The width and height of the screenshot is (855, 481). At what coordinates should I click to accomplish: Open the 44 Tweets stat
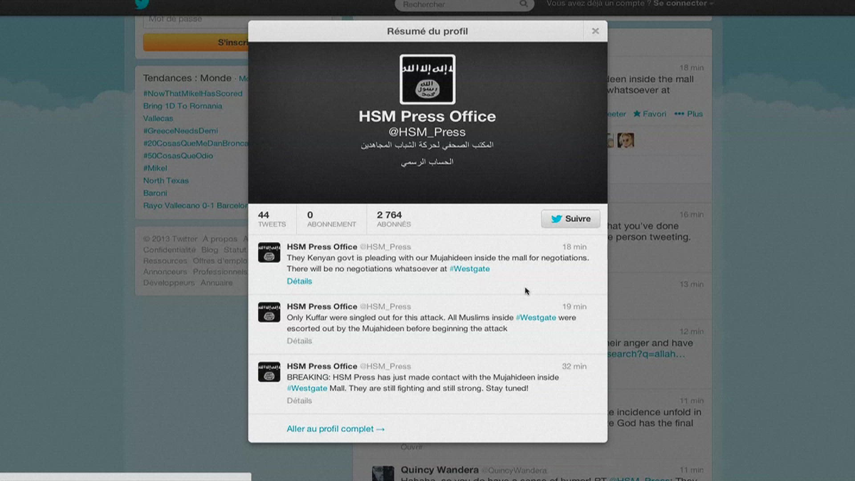pyautogui.click(x=272, y=219)
